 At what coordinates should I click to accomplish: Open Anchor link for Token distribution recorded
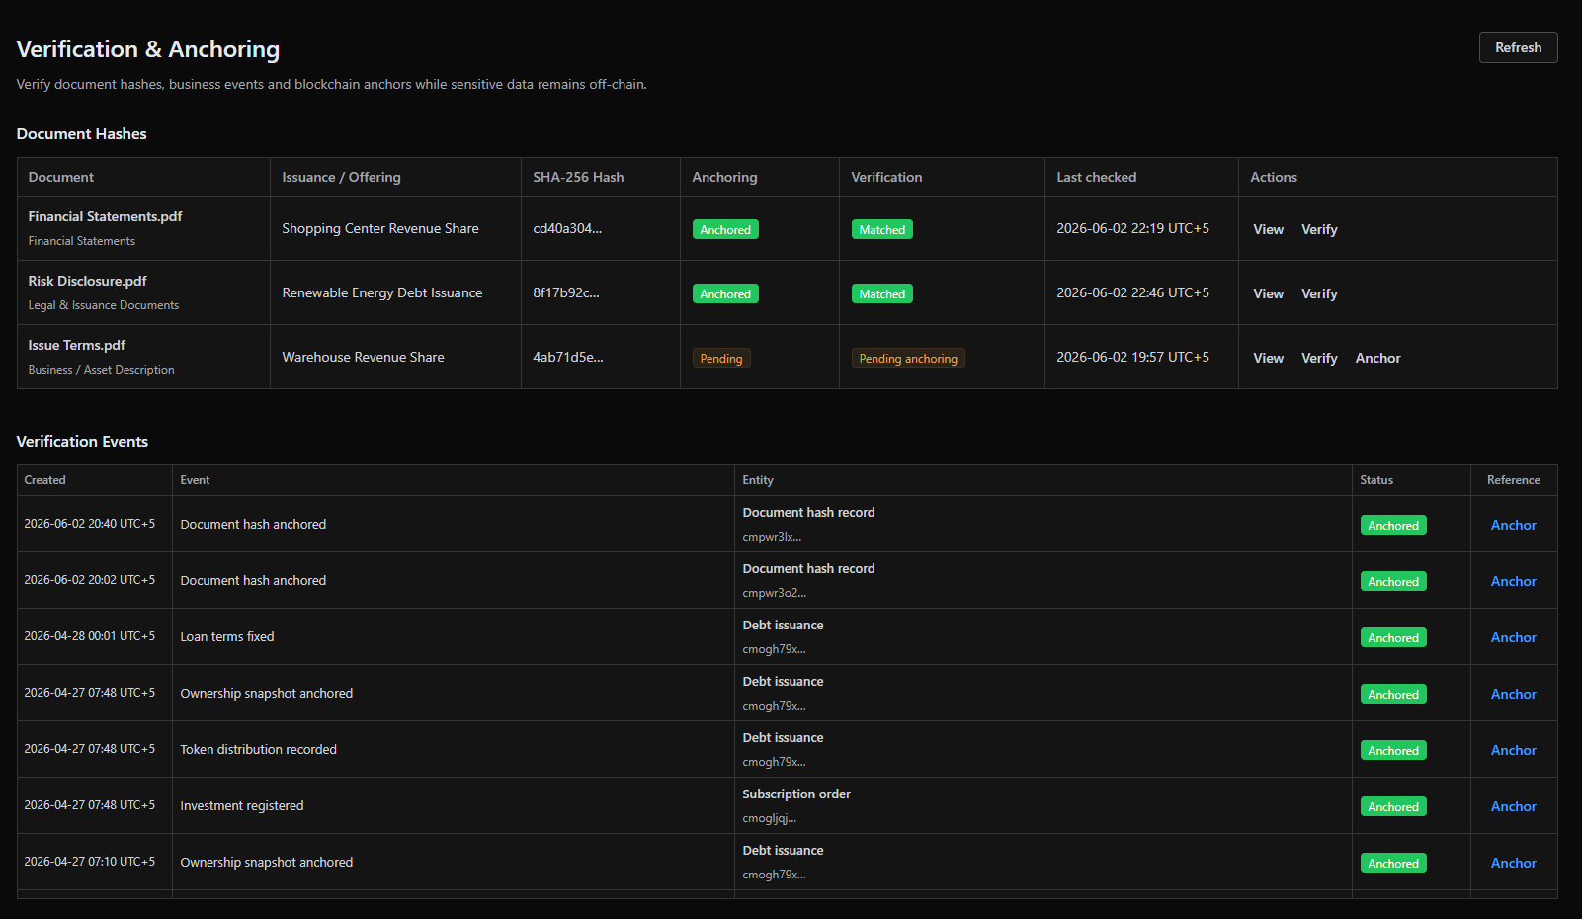coord(1513,750)
